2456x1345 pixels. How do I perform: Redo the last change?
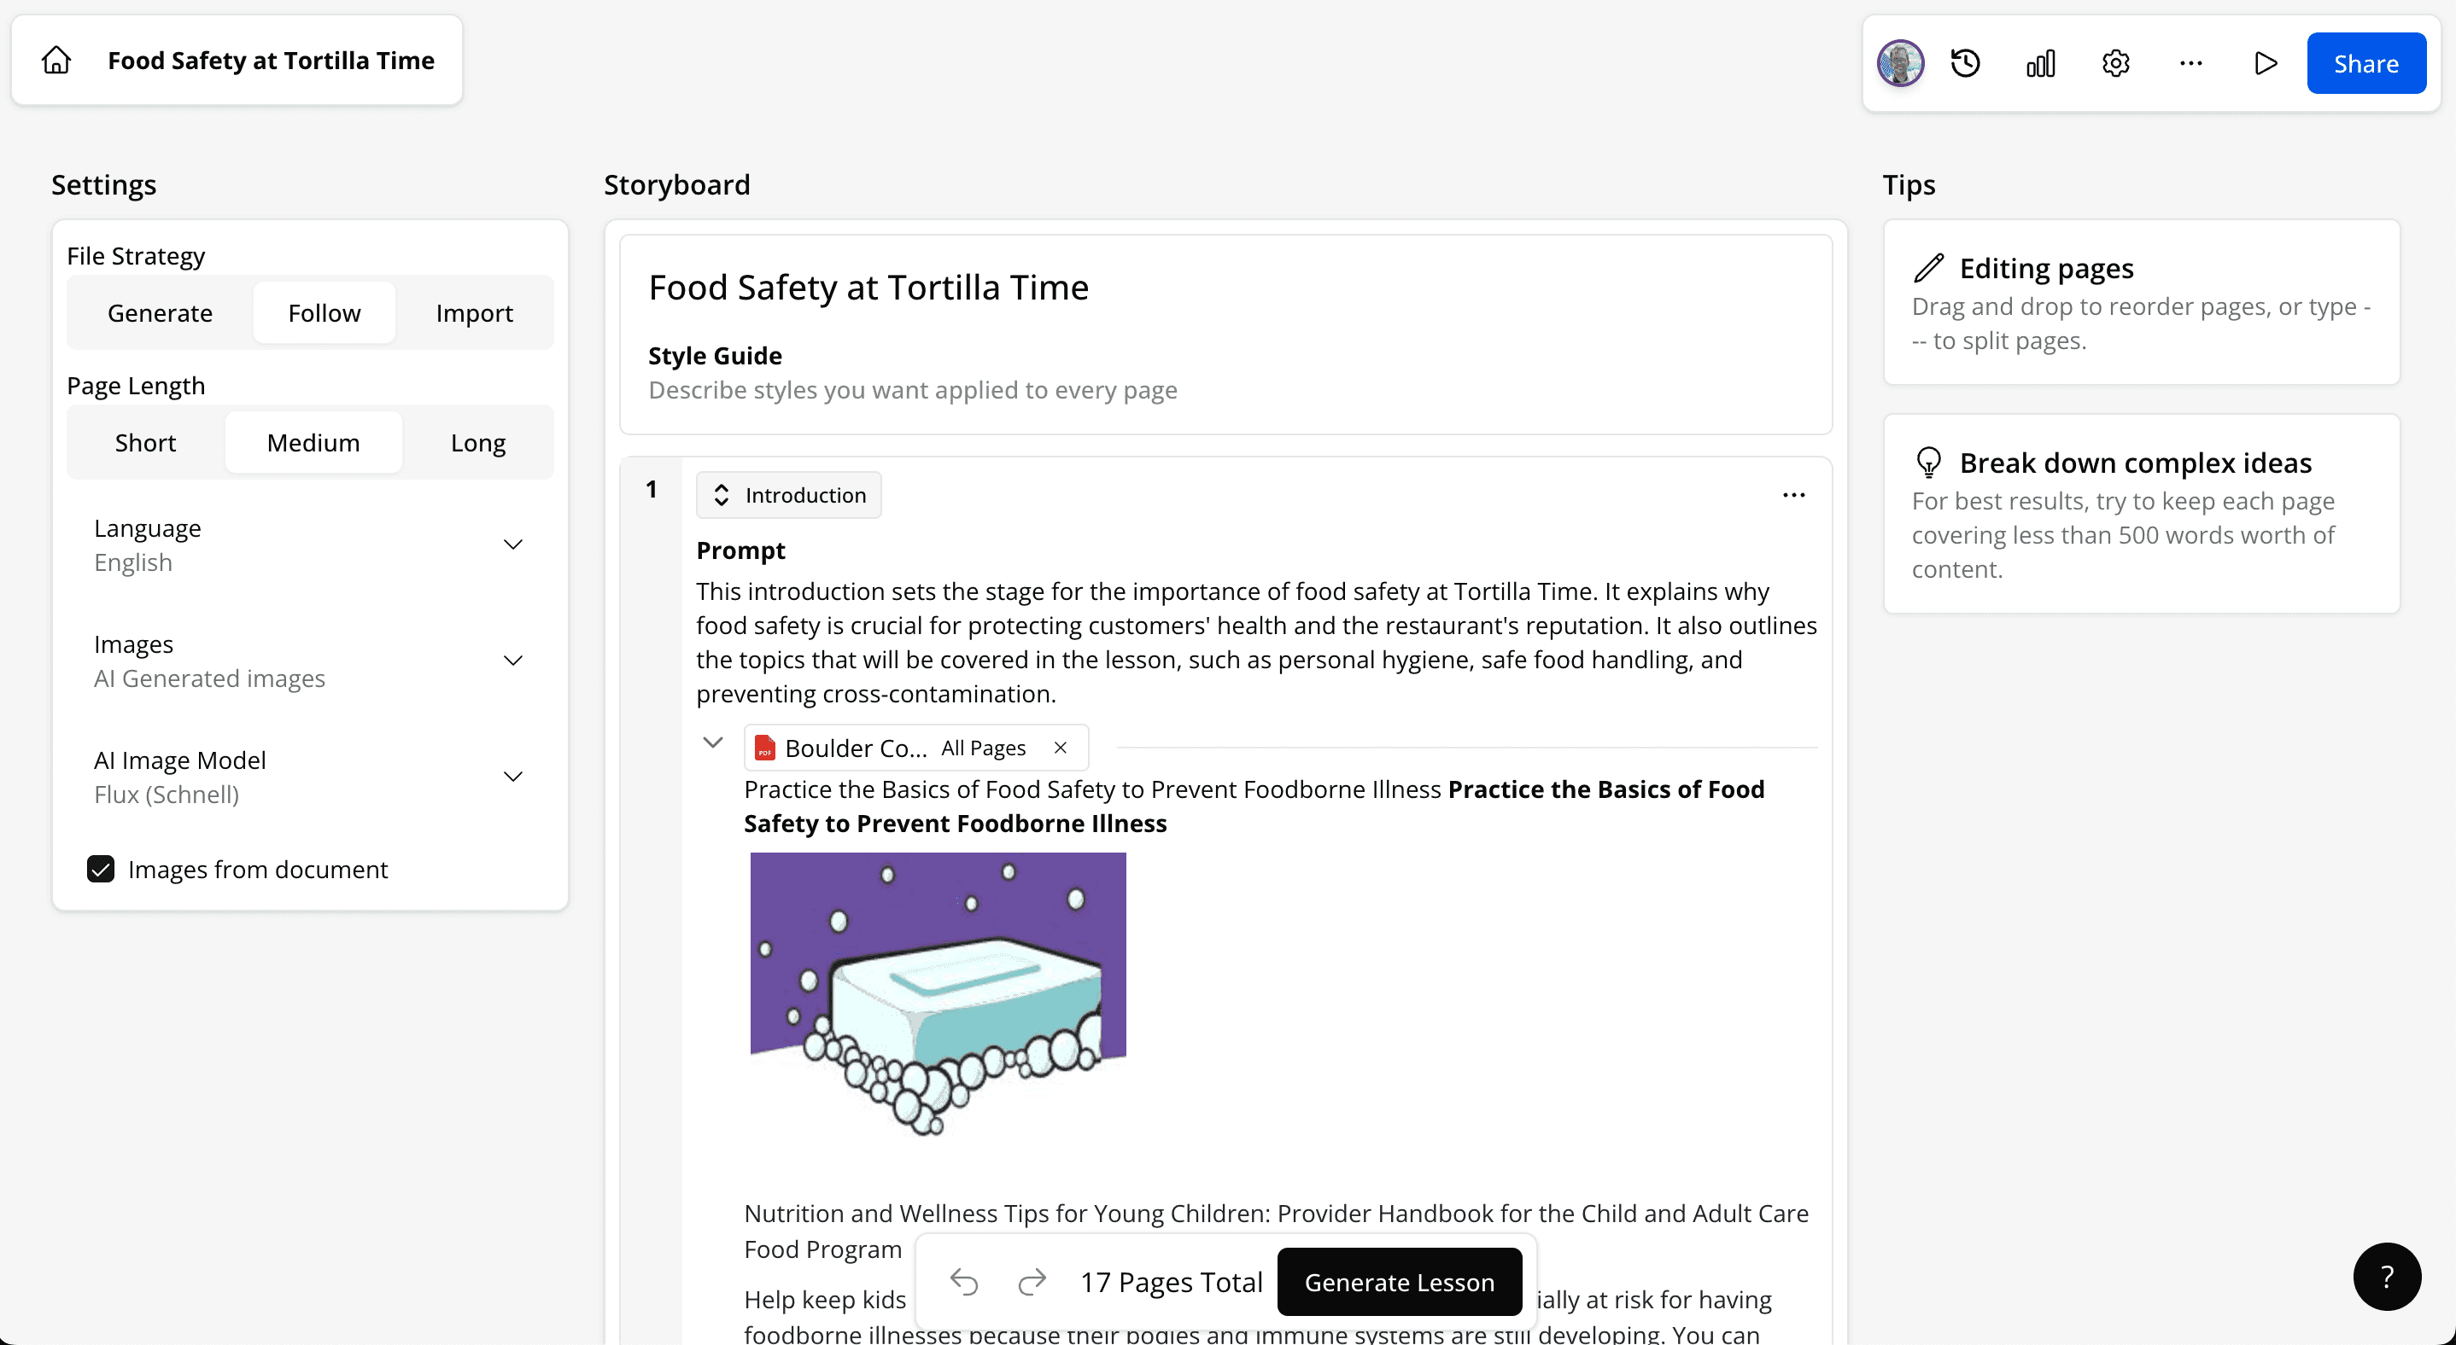pyautogui.click(x=1032, y=1281)
